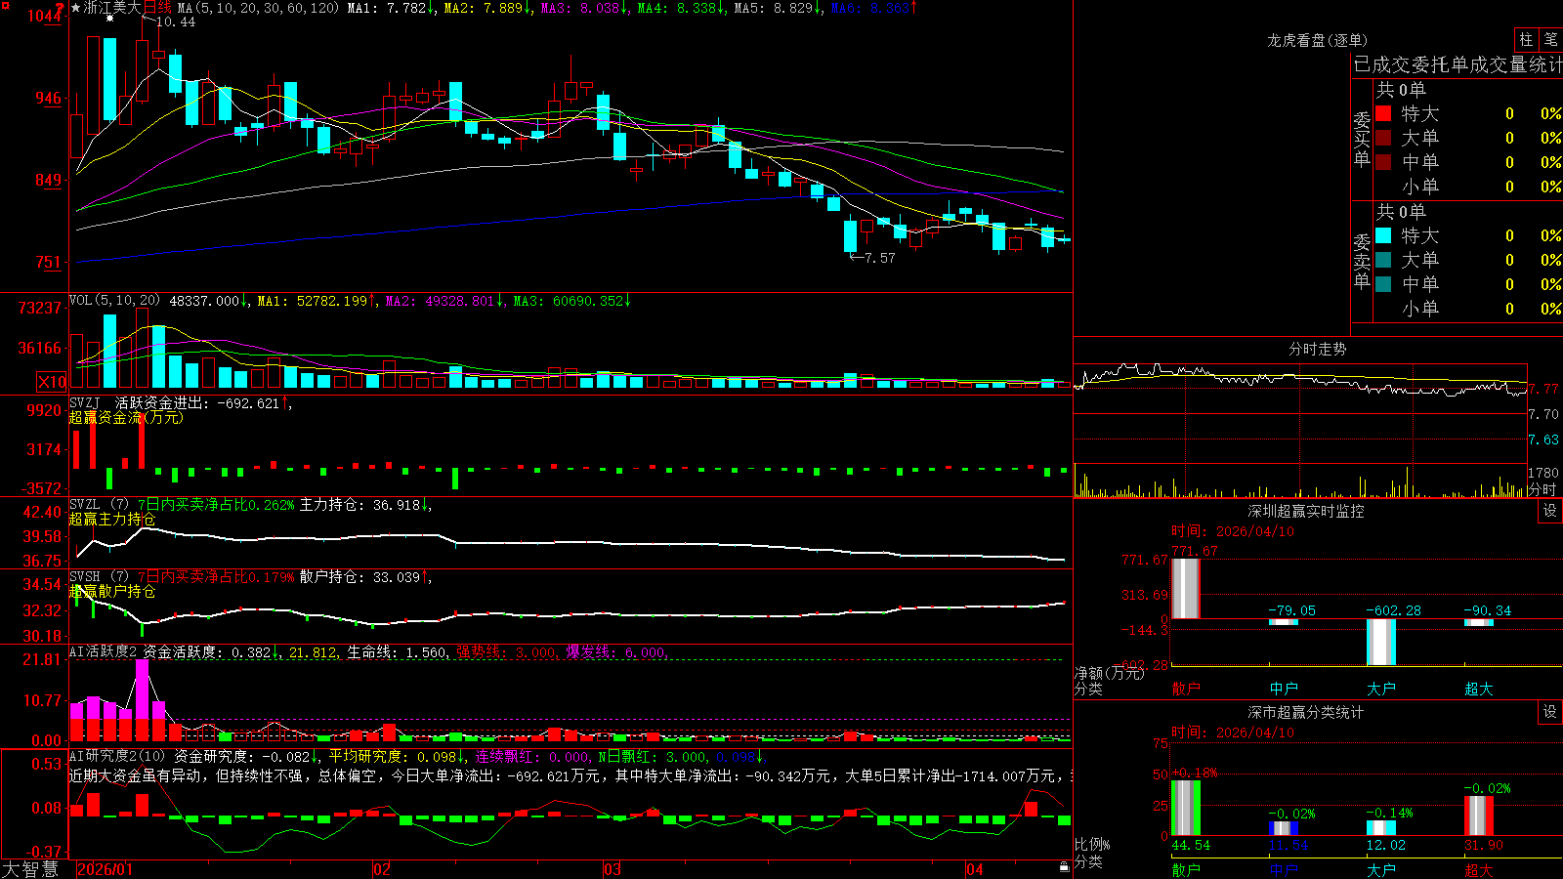1563x879 pixels.
Task: Click the 时间: 2026/04/10 text in 深圳超赢实时监控
Action: tap(1233, 531)
